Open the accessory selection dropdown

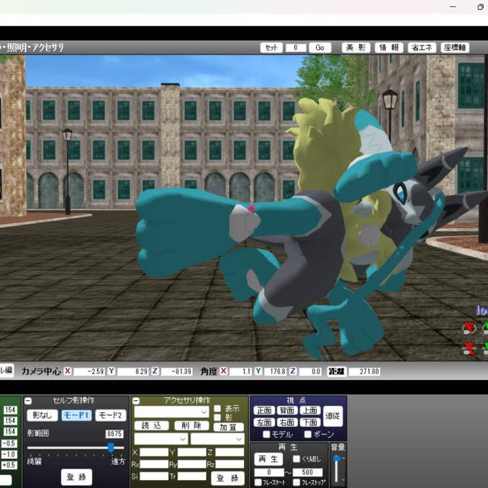point(171,412)
